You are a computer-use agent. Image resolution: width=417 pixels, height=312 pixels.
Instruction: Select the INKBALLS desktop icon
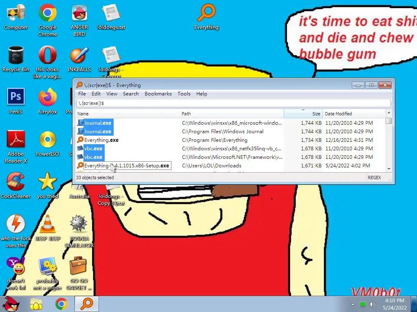tap(79, 59)
